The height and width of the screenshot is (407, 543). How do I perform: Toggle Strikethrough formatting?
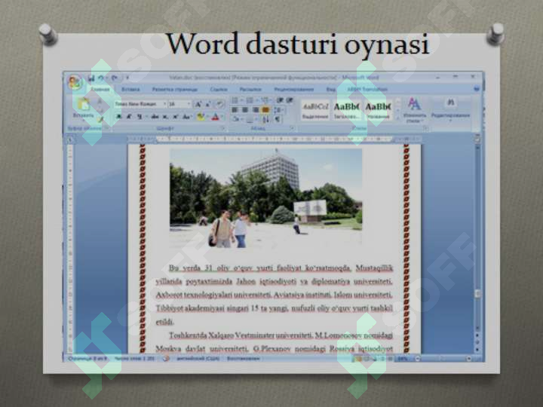pos(155,117)
